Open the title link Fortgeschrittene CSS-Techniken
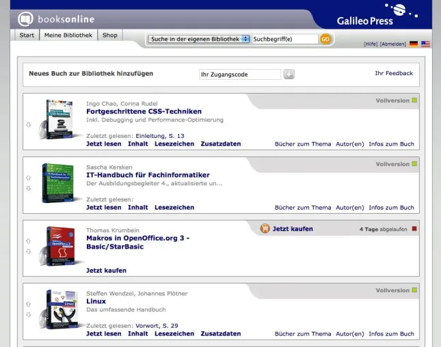The image size is (441, 347). click(144, 111)
